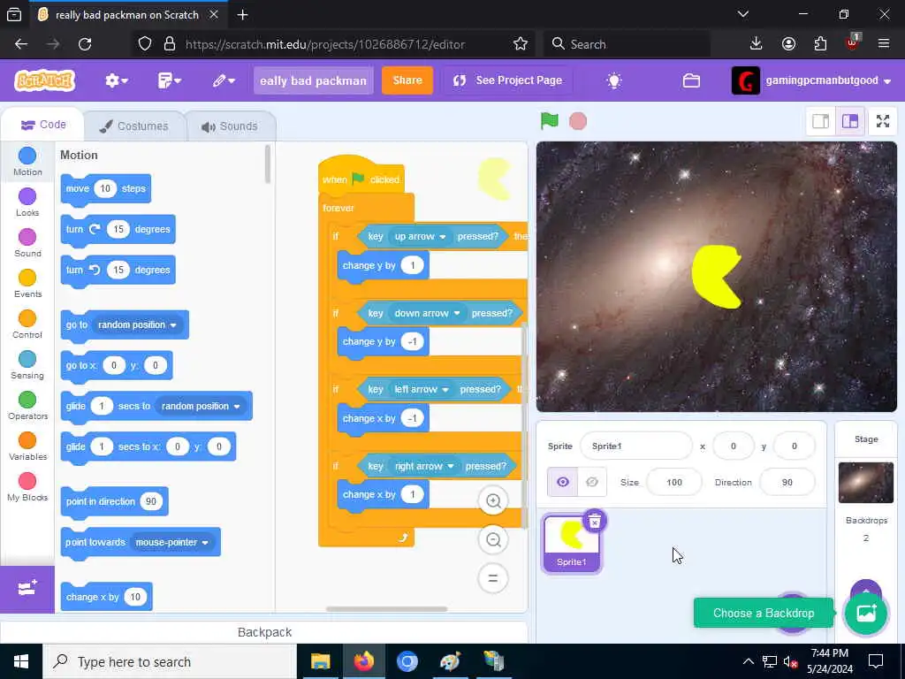905x679 pixels.
Task: Switch to the Costumes tab
Action: click(x=134, y=126)
